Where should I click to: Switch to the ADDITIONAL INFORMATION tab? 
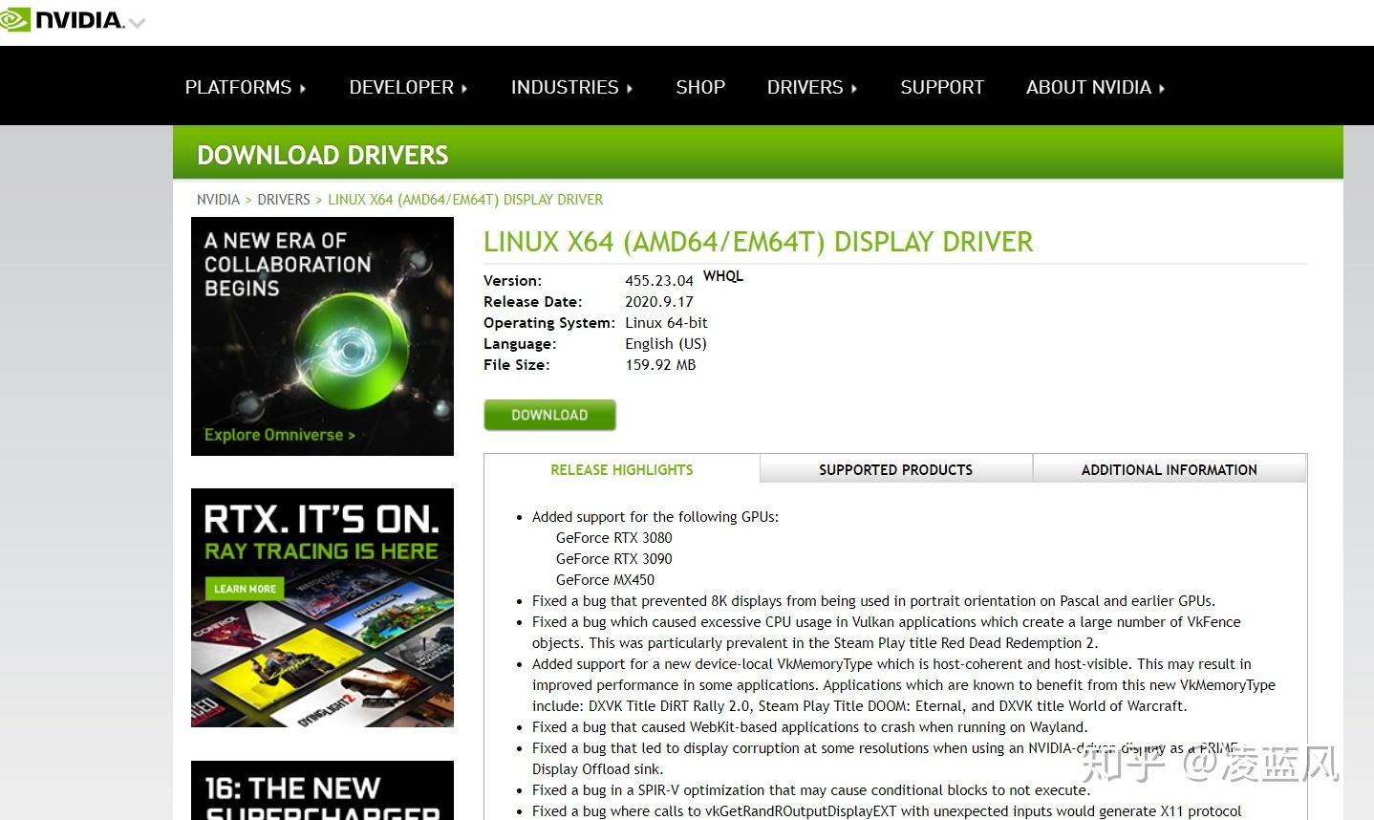[x=1170, y=469]
